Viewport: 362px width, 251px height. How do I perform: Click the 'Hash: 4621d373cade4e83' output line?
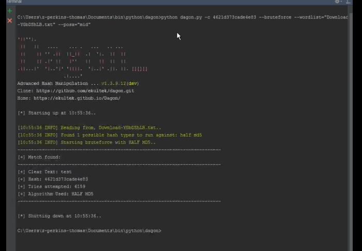pyautogui.click(x=53, y=179)
